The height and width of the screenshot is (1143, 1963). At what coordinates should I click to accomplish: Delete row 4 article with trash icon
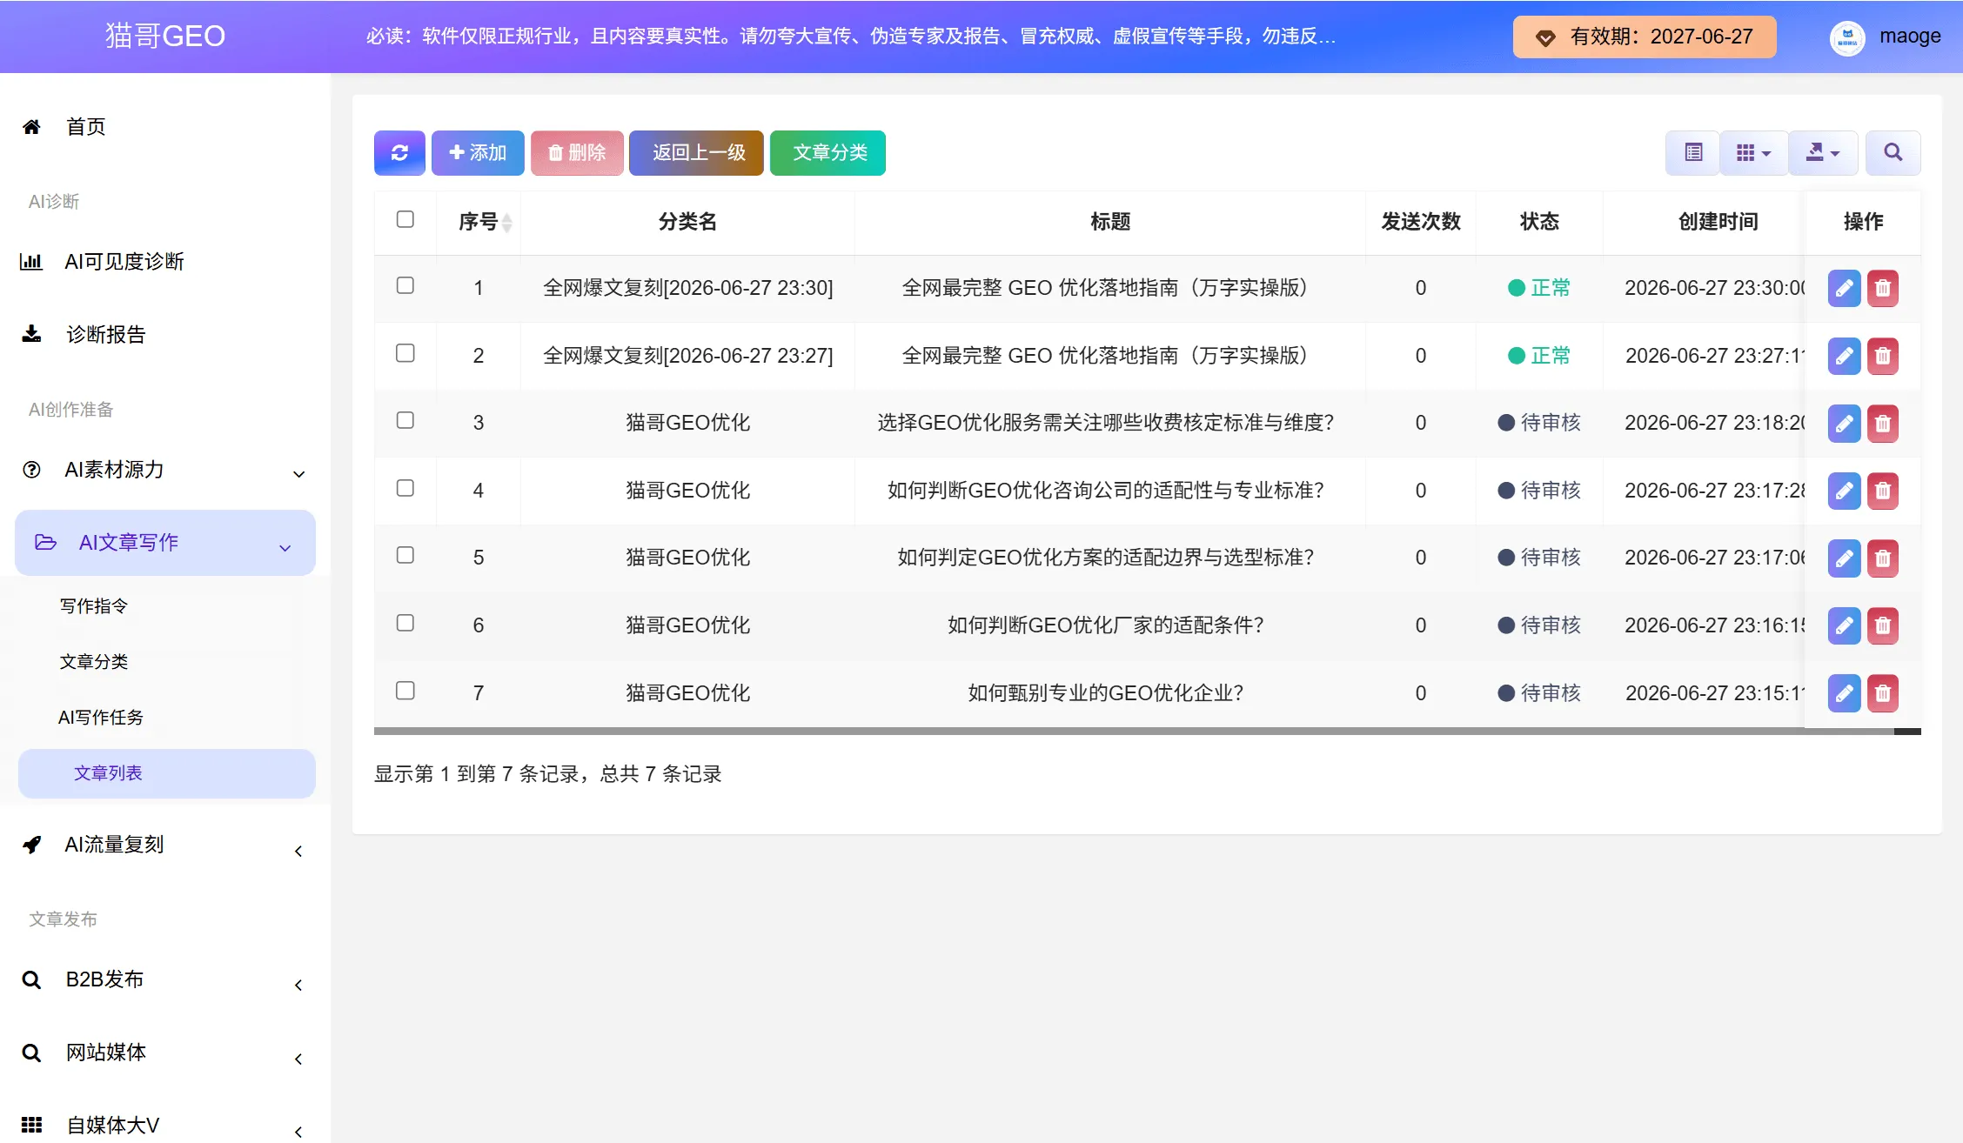1882,491
